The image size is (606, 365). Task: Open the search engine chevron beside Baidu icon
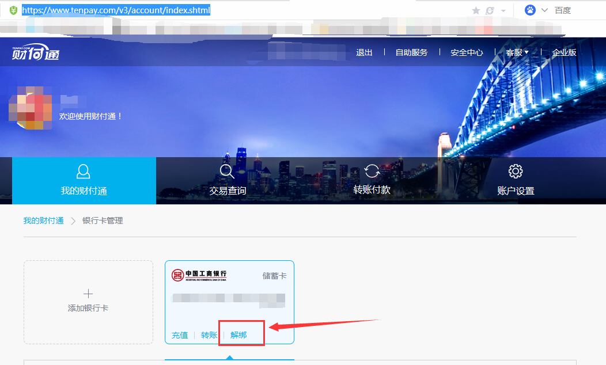(x=544, y=9)
